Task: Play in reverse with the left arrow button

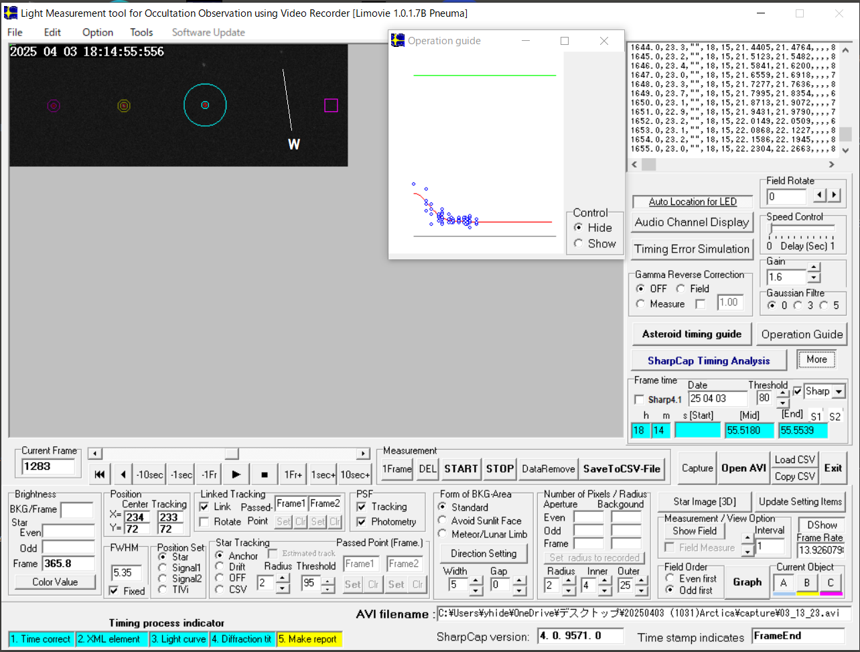Action: [x=123, y=474]
